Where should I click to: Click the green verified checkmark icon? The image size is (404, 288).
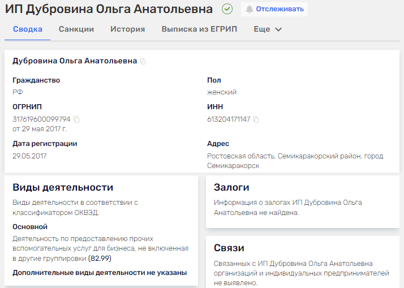227,9
